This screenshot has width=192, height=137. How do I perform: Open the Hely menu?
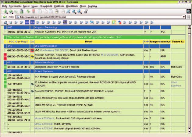pos(5,6)
